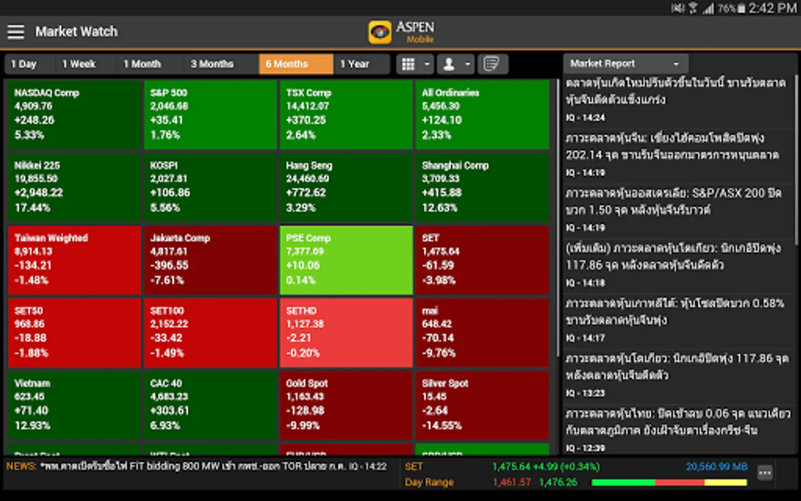Image resolution: width=801 pixels, height=501 pixels.
Task: Tap the 20,560.99 MB volume value
Action: (716, 466)
